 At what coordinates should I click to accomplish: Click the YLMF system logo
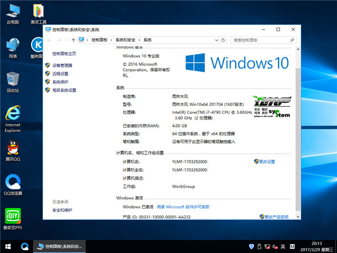coord(272,106)
